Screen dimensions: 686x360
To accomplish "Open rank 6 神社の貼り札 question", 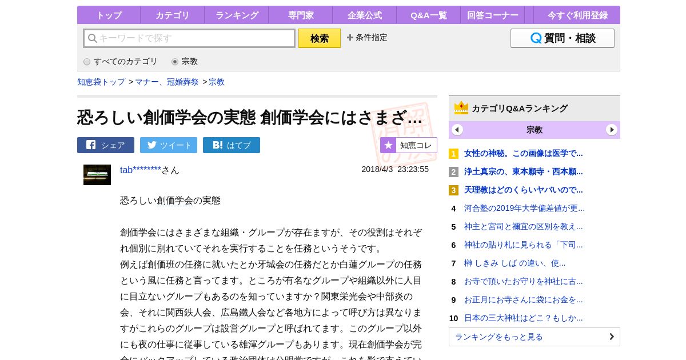I will 524,245.
